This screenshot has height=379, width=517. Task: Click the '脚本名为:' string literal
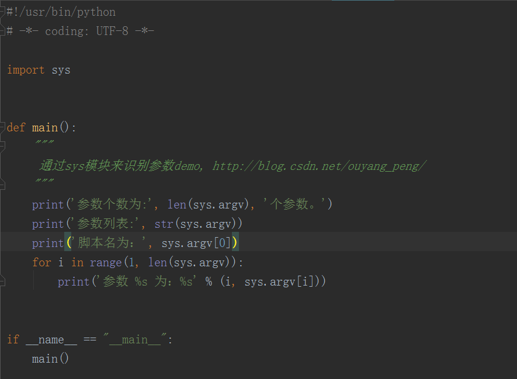pos(109,243)
